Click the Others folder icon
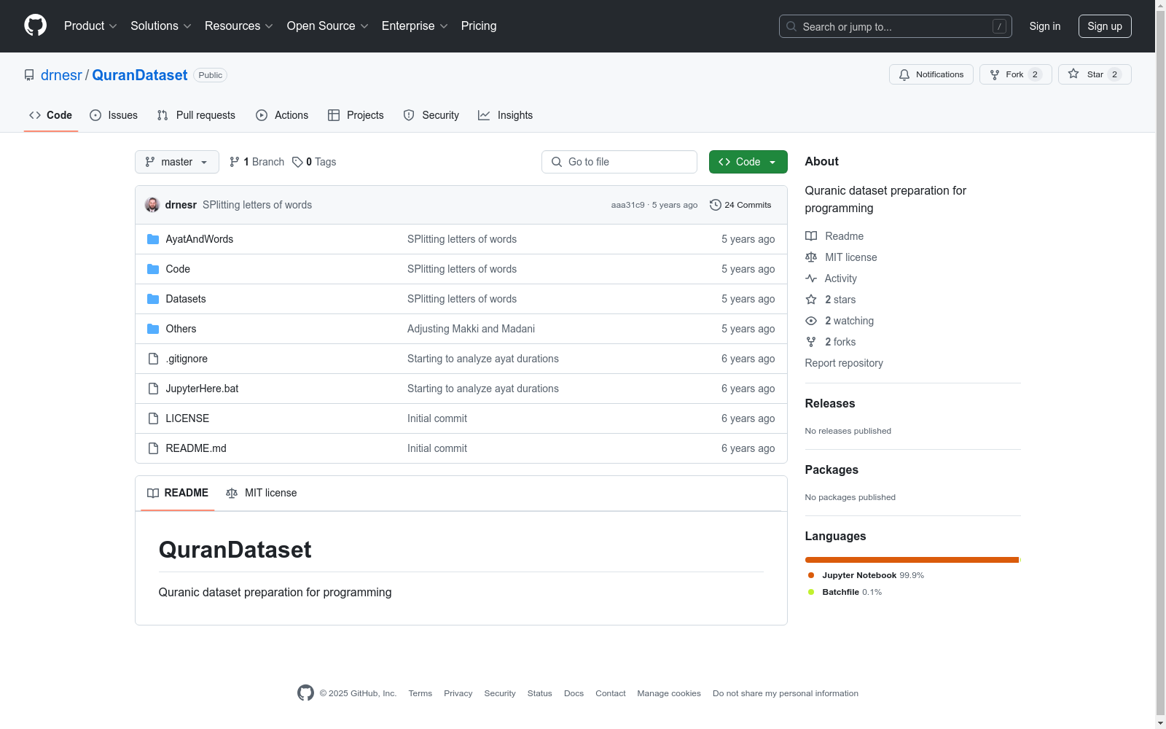 (153, 329)
